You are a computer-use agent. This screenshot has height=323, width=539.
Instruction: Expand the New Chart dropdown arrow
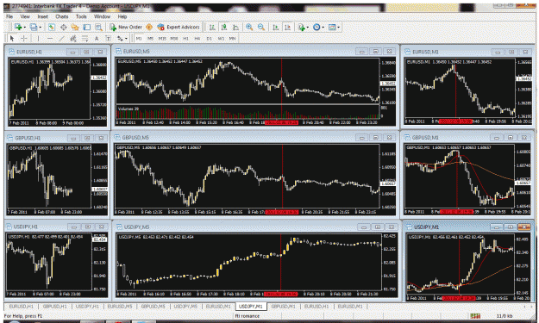[24, 28]
